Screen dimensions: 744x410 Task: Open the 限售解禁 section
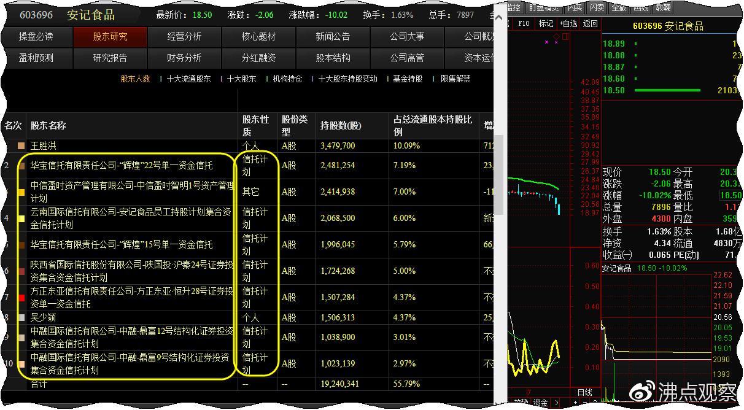tap(456, 79)
